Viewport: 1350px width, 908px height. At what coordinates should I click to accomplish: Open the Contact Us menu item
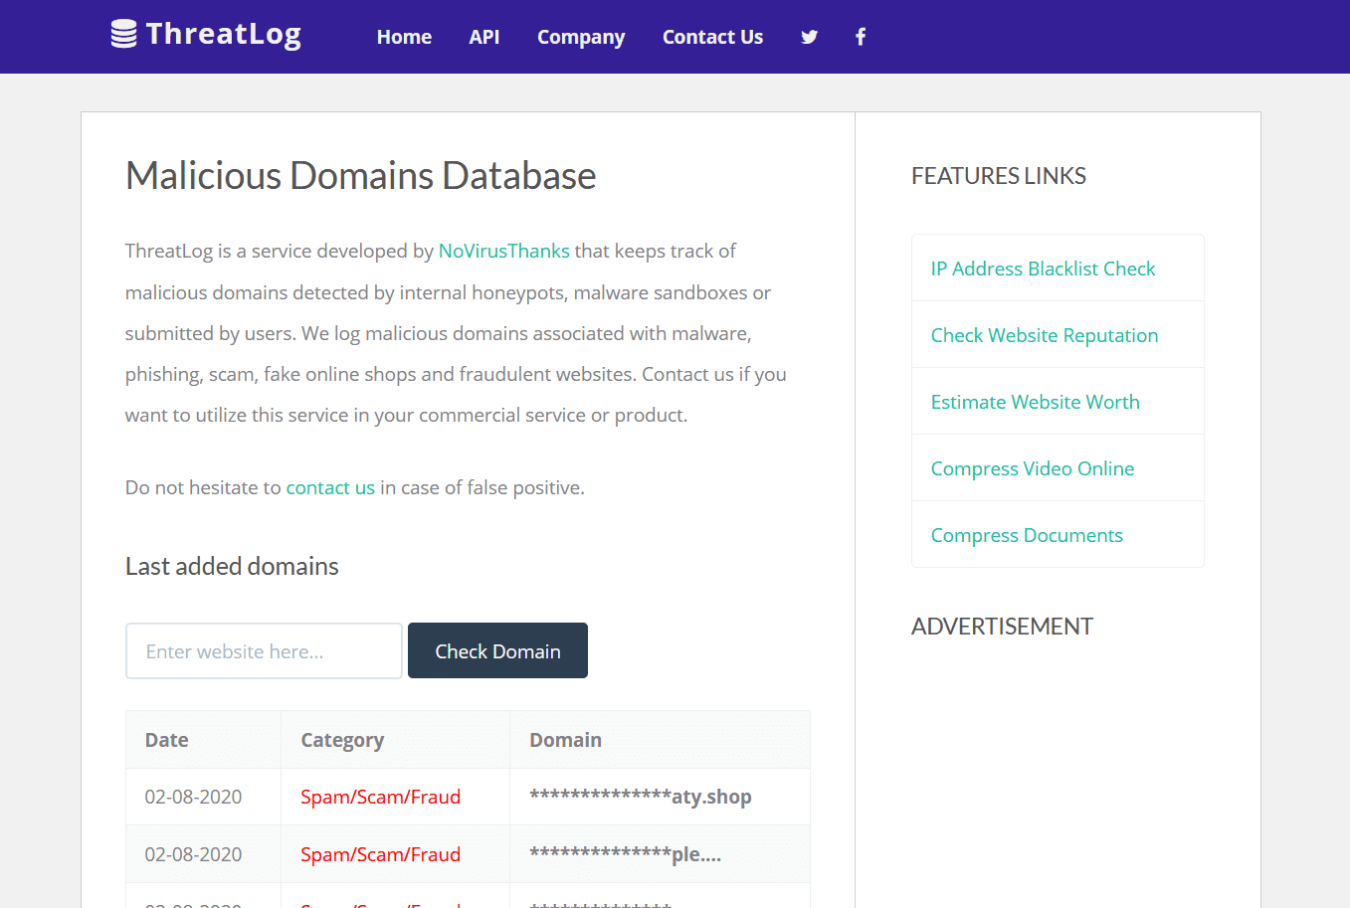click(712, 37)
